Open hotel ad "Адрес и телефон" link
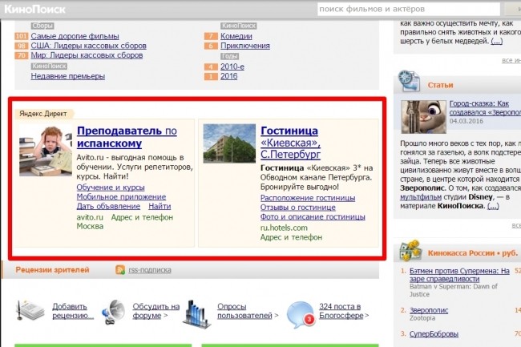This screenshot has height=347, width=521. (291, 237)
